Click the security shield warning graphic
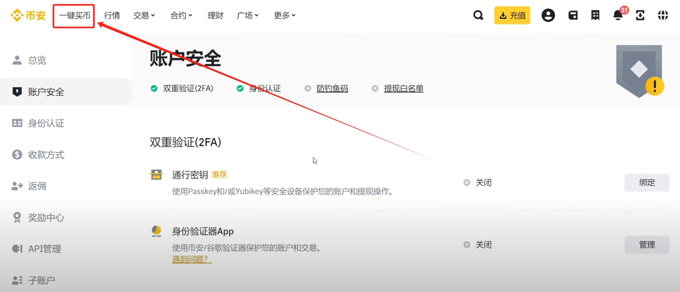The width and height of the screenshot is (680, 292). (x=640, y=71)
